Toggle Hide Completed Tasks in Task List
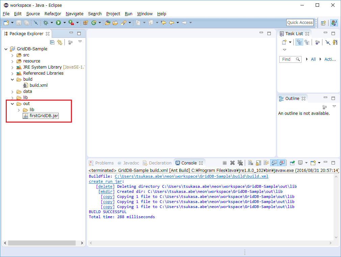Viewport: 341px width, 257px height. pos(328,42)
